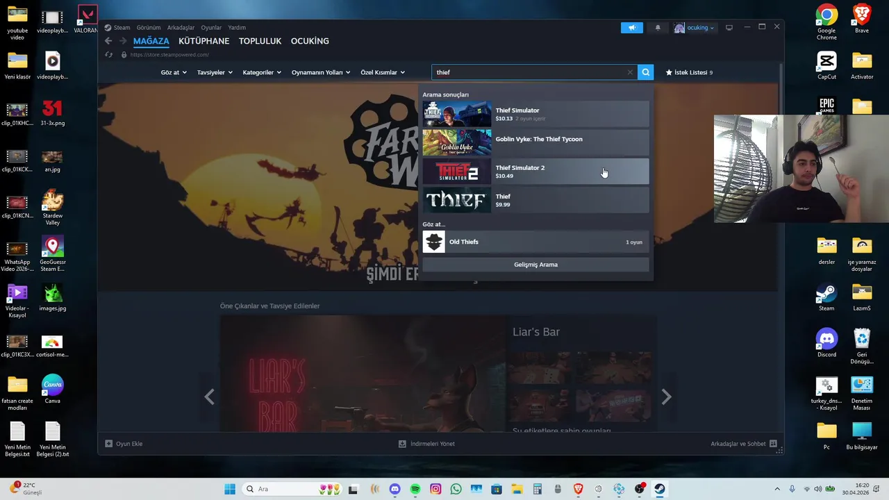Open the Steam announcements megaphone icon
Image resolution: width=889 pixels, height=500 pixels.
631,28
